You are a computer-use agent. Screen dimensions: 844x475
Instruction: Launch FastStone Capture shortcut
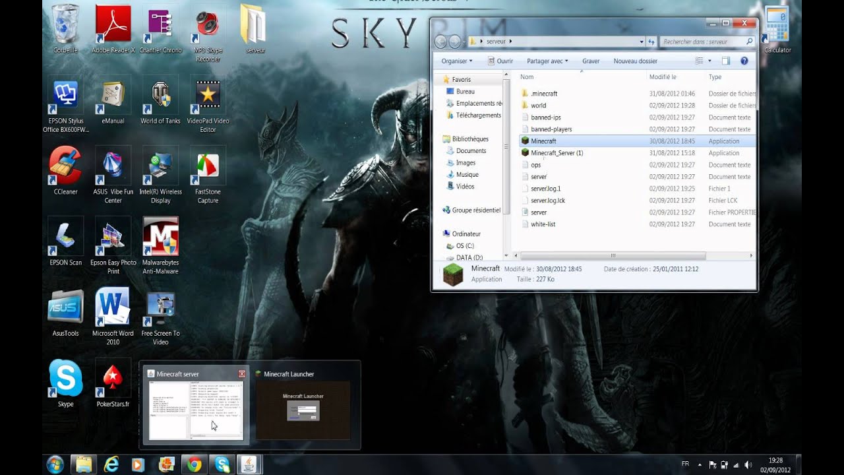[208, 175]
